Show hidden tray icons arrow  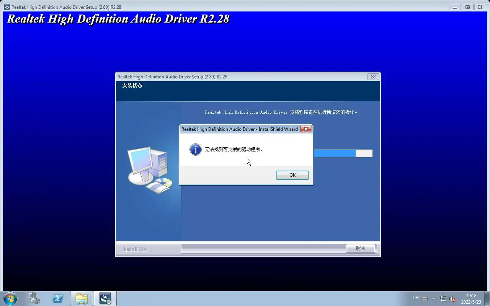pyautogui.click(x=434, y=299)
